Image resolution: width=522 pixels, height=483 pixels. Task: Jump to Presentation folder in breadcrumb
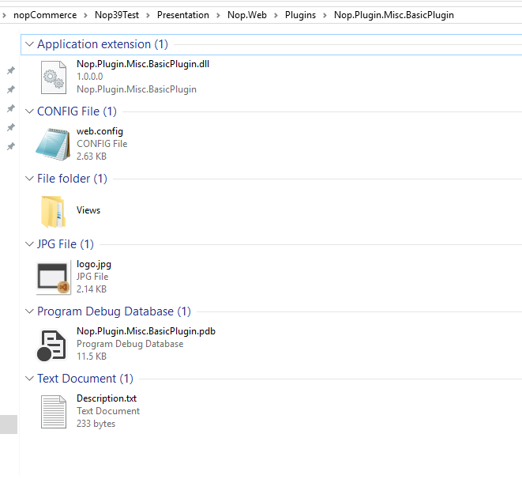183,15
